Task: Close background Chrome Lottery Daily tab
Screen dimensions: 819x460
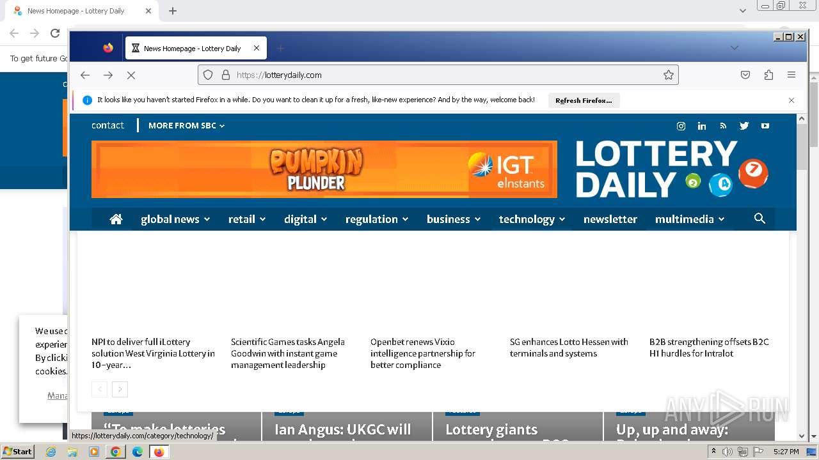Action: (148, 11)
